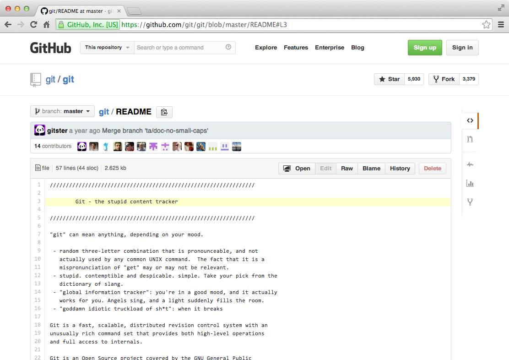Open commit Merge branch 'ta/doc-no-small-caps'
The height and width of the screenshot is (360, 509).
[155, 131]
